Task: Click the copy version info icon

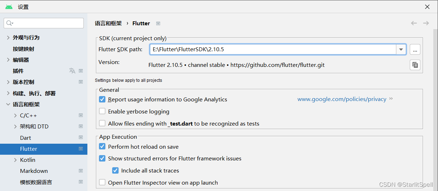Action: click(x=415, y=65)
